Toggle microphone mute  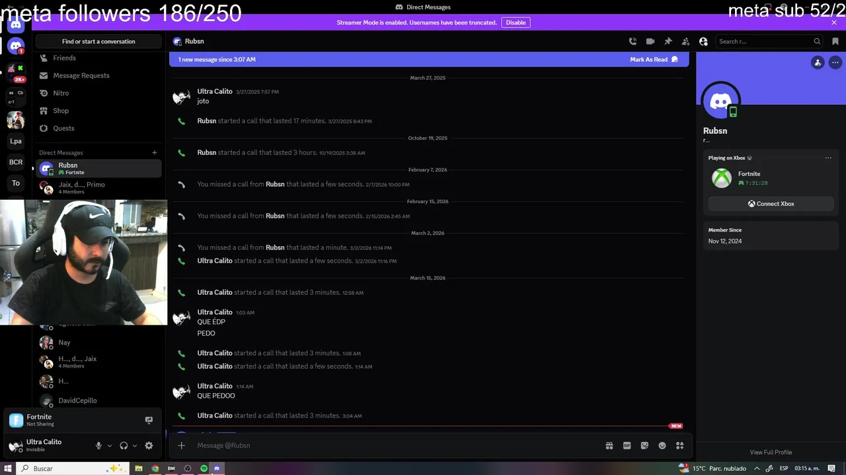[x=98, y=446]
